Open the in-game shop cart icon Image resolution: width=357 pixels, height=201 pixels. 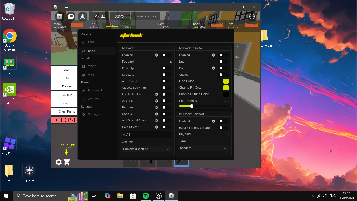[67, 162]
